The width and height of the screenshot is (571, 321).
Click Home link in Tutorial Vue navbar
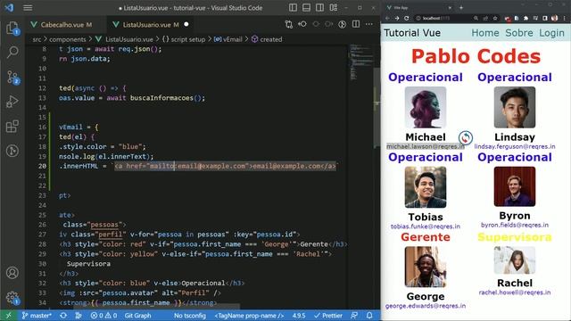pyautogui.click(x=485, y=33)
